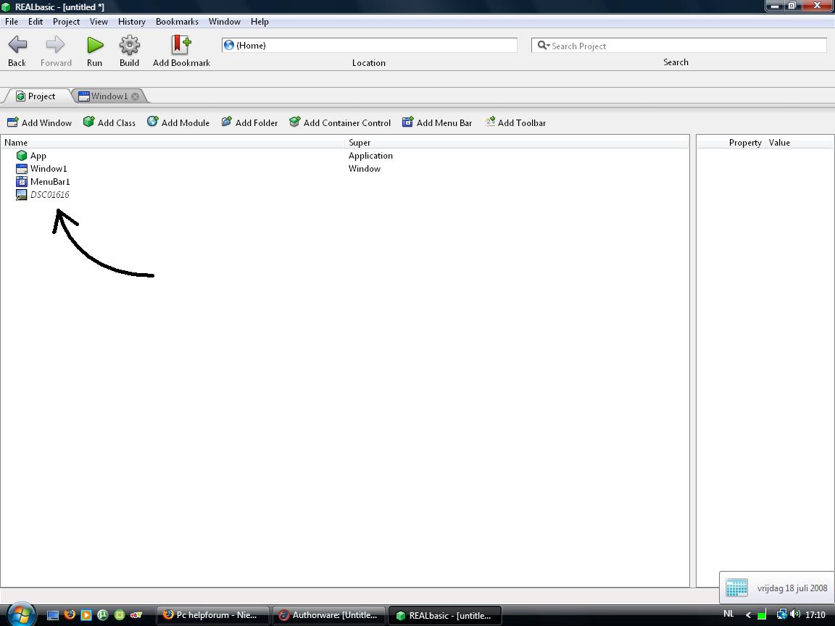Viewport: 835px width, 626px height.
Task: Add a menu bar to the project
Action: coord(437,122)
